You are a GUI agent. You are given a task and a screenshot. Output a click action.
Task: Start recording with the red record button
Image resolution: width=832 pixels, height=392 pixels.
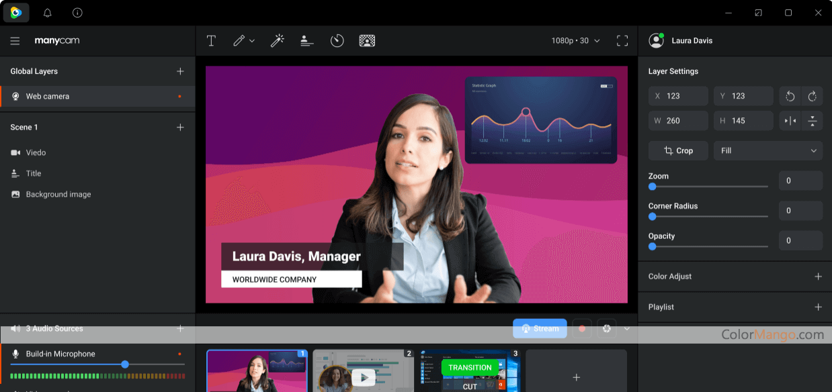582,328
